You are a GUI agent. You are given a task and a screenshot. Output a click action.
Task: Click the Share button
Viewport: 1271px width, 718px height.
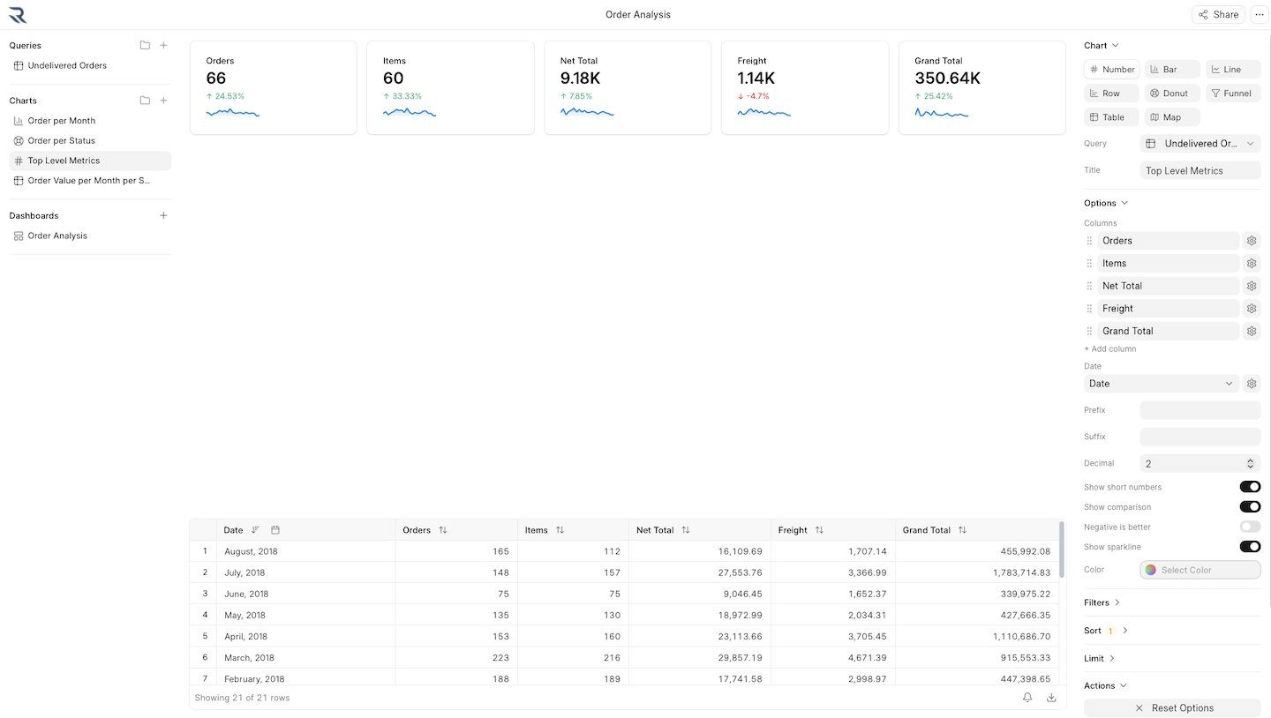1217,14
